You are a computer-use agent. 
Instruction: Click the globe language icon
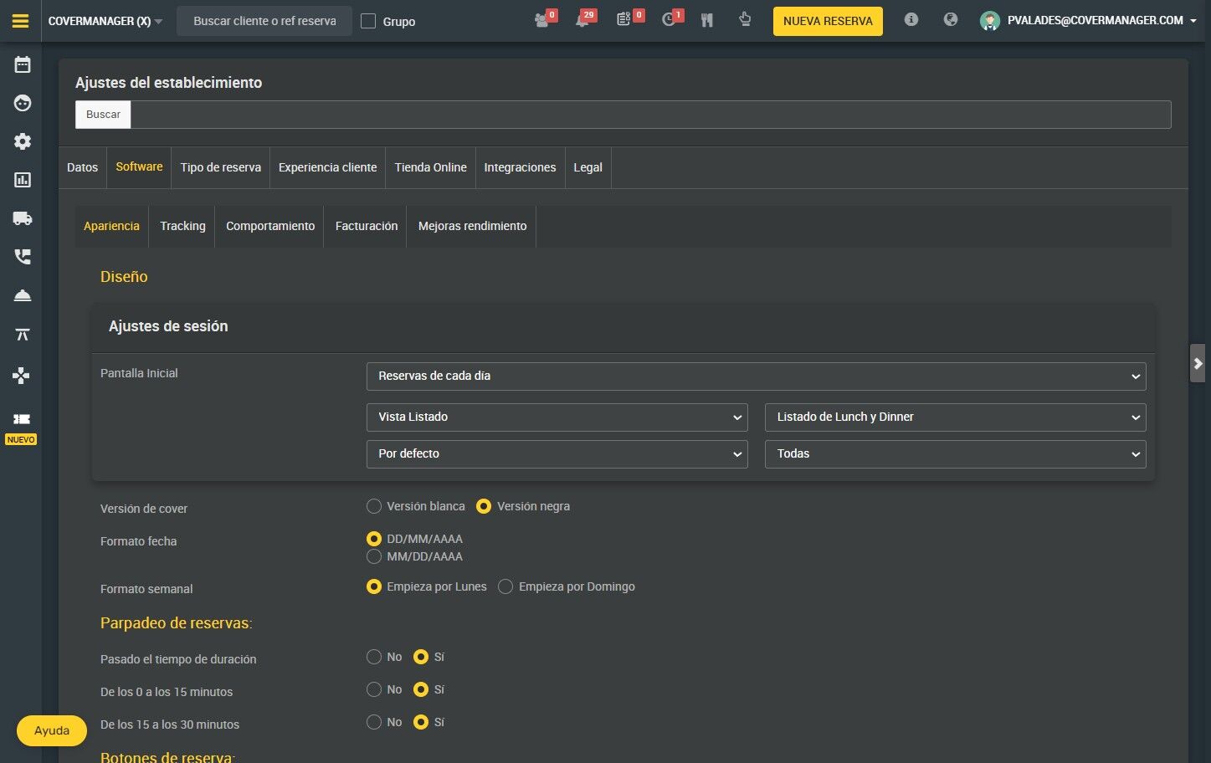coord(950,20)
